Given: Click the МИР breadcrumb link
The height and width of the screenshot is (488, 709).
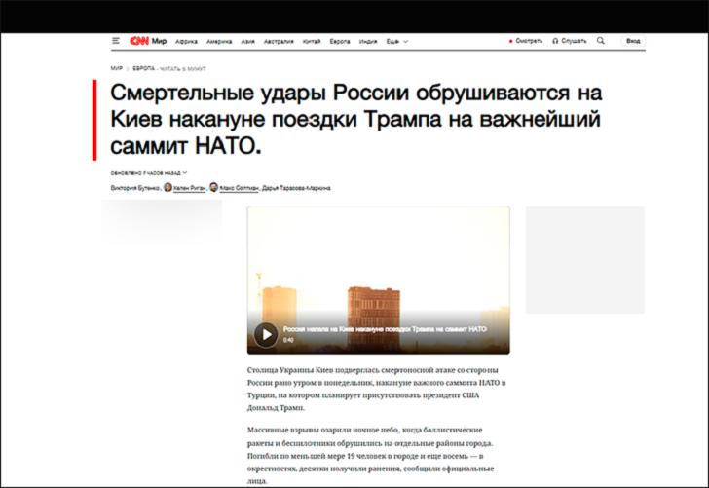Looking at the screenshot, I should pyautogui.click(x=117, y=69).
